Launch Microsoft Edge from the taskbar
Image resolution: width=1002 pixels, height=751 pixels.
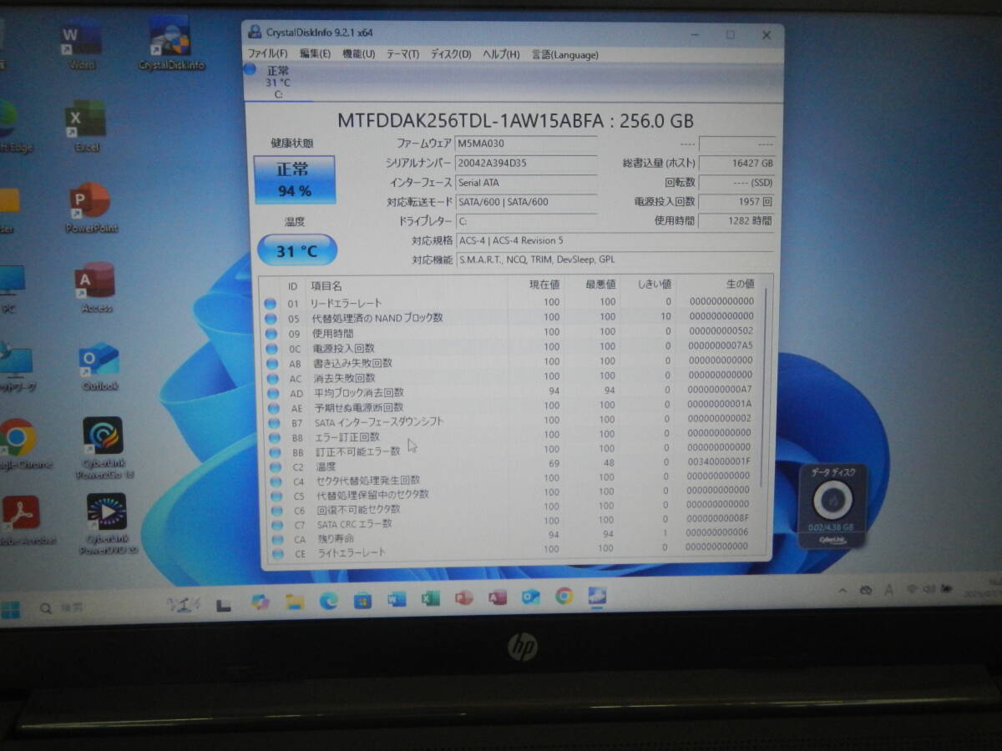(328, 600)
